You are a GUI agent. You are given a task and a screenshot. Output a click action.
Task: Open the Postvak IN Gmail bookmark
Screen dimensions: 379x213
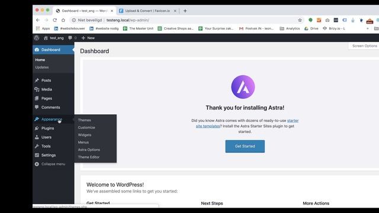(256, 28)
